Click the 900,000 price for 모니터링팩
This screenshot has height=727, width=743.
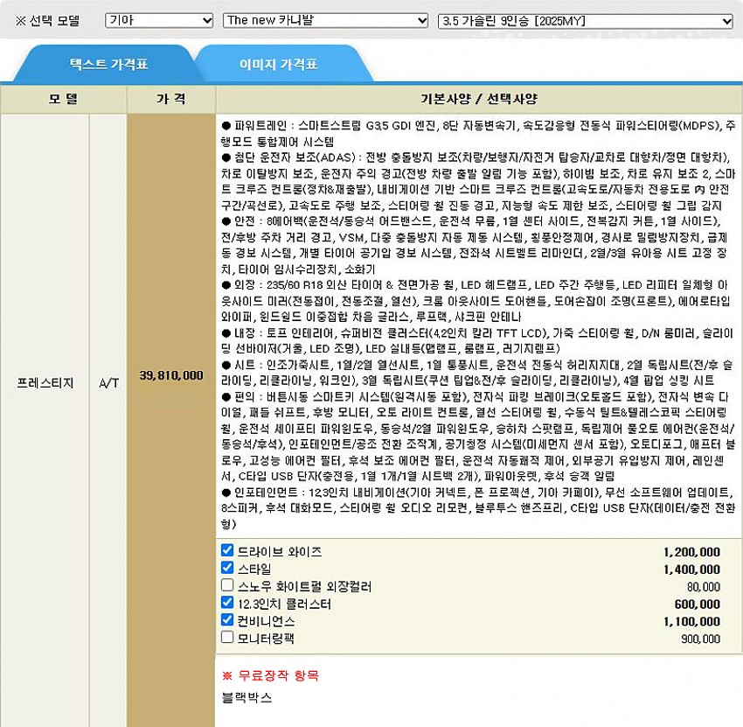tap(699, 639)
